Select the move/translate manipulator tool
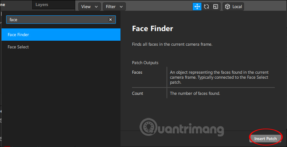287x147 pixels. tap(197, 7)
